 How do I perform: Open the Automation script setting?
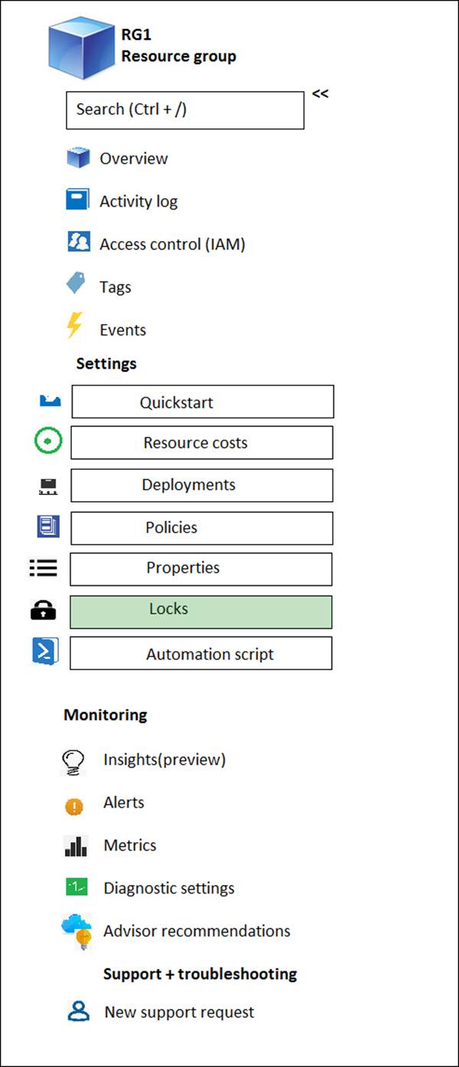point(200,654)
